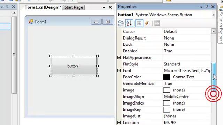Click the Image property empty swatch

pyautogui.click(x=167, y=90)
